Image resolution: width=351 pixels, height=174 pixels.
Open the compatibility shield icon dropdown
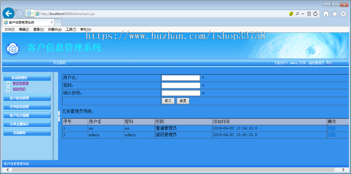30,13
